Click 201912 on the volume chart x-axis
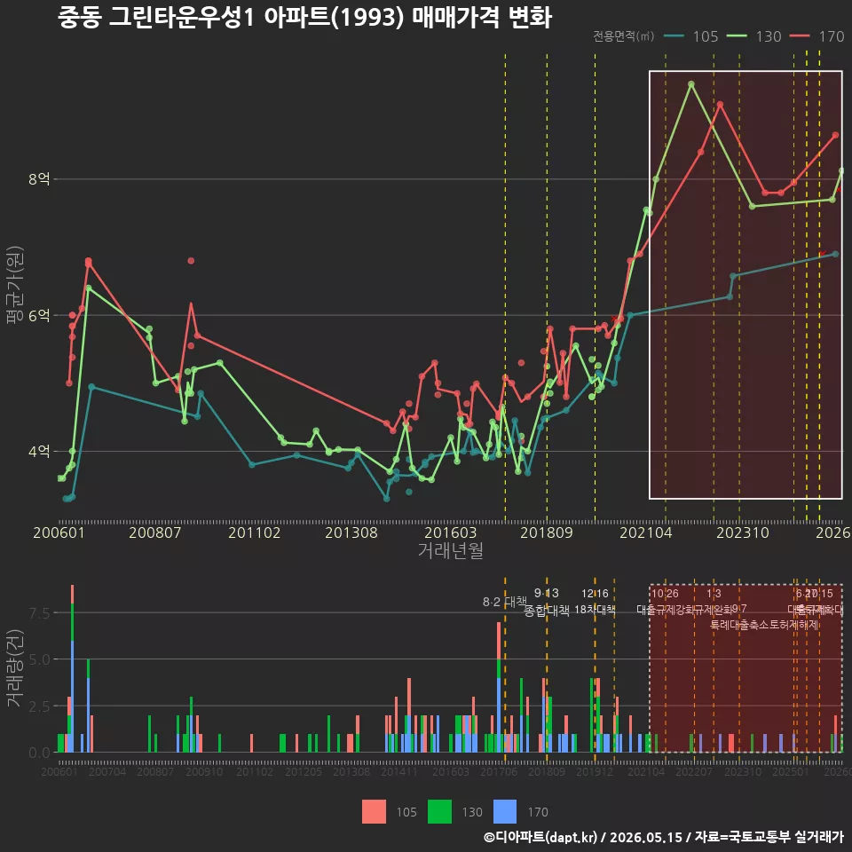Image resolution: width=852 pixels, height=852 pixels. [x=595, y=771]
